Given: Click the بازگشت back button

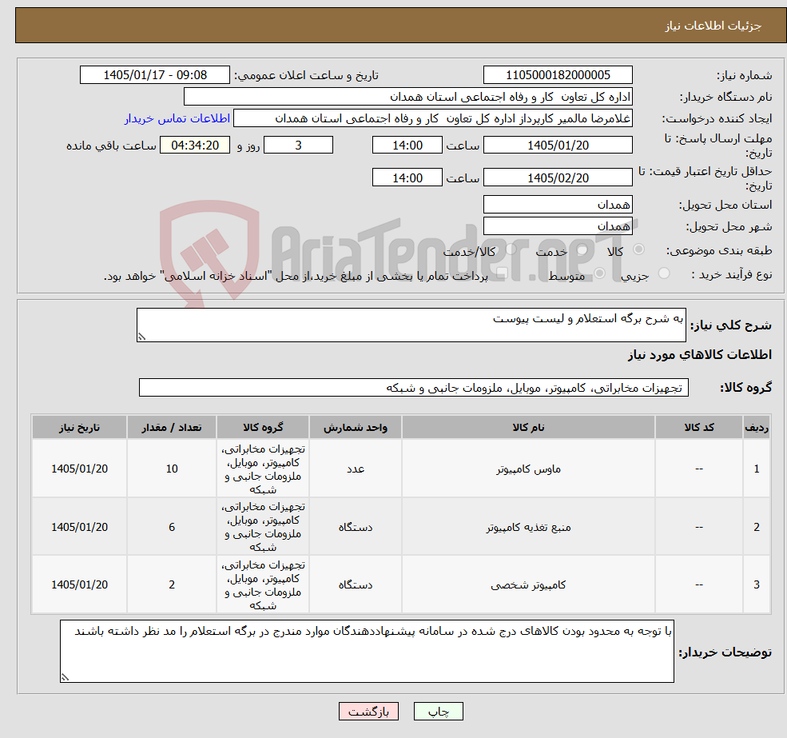Looking at the screenshot, I should click(x=368, y=712).
